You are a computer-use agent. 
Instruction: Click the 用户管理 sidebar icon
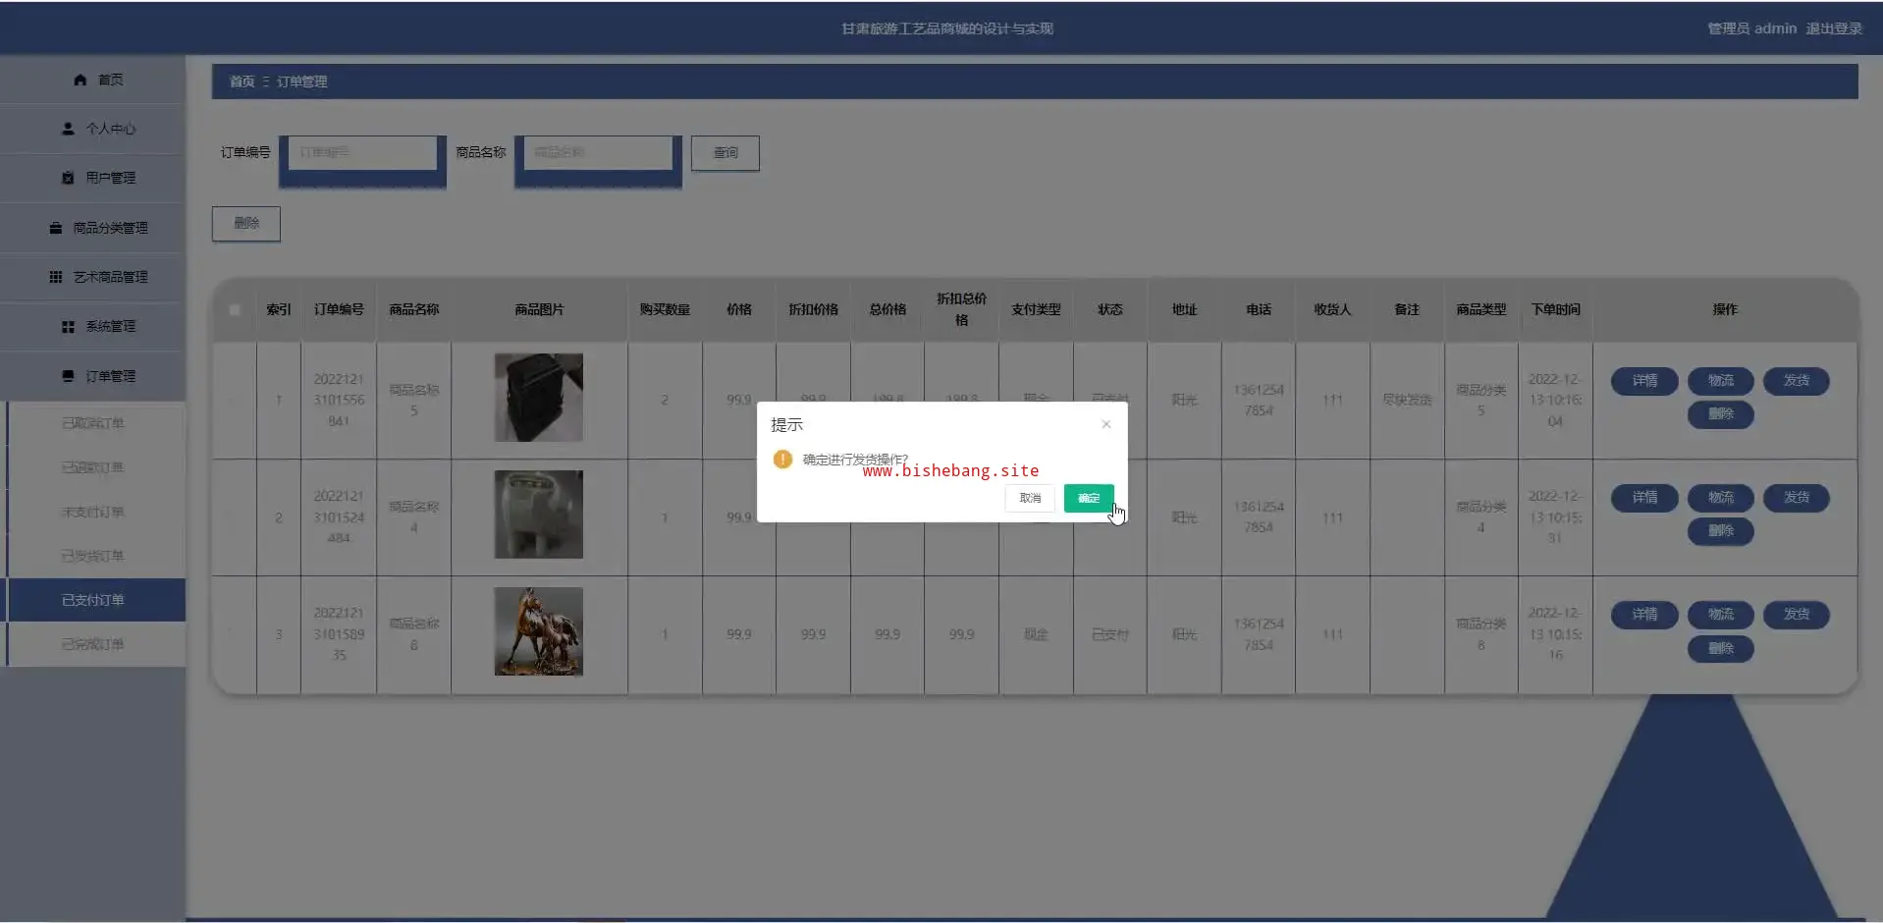[68, 178]
